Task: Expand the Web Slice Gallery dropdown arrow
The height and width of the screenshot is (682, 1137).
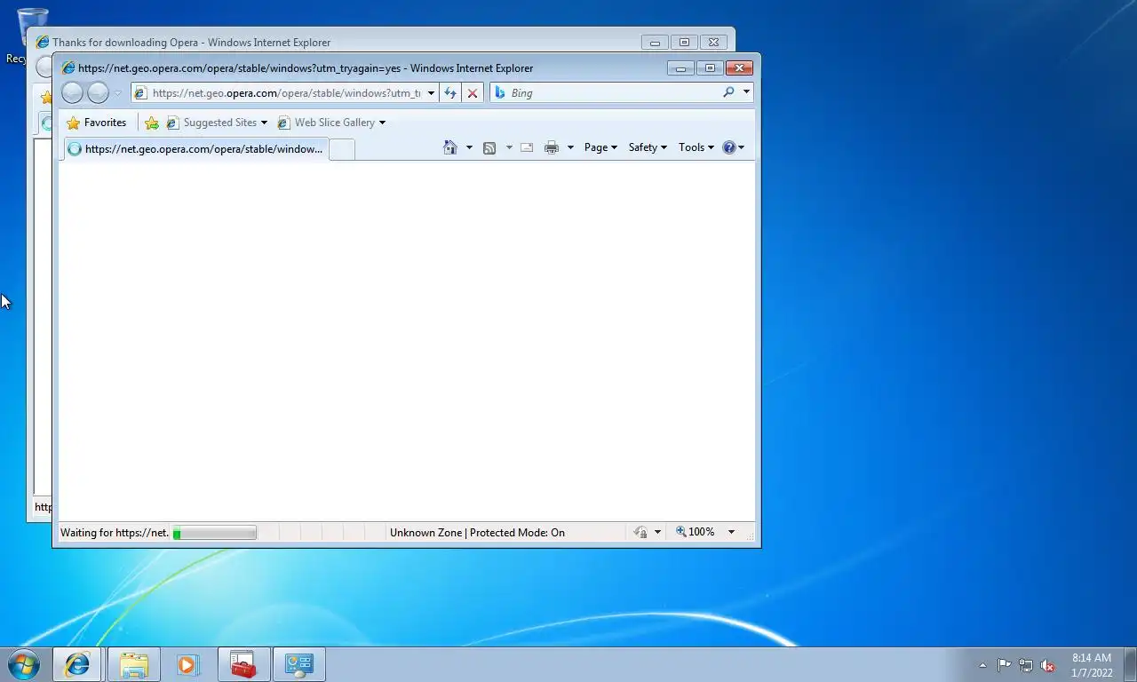Action: (383, 123)
